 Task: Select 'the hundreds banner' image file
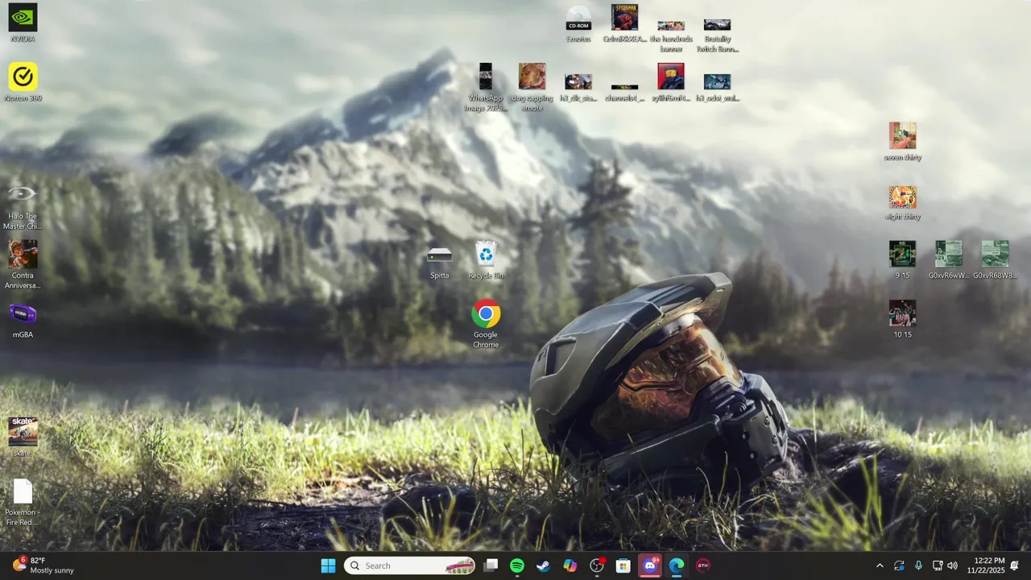click(x=671, y=35)
